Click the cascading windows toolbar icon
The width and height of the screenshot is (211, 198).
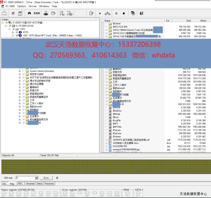(x=133, y=13)
